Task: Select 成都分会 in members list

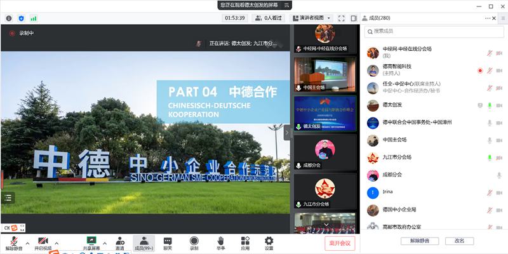Action: click(x=434, y=175)
